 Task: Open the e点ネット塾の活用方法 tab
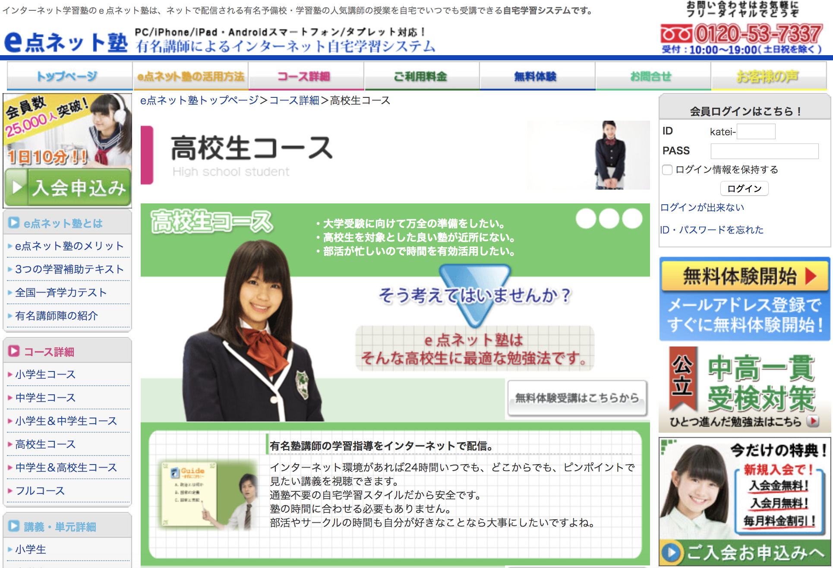pyautogui.click(x=190, y=76)
